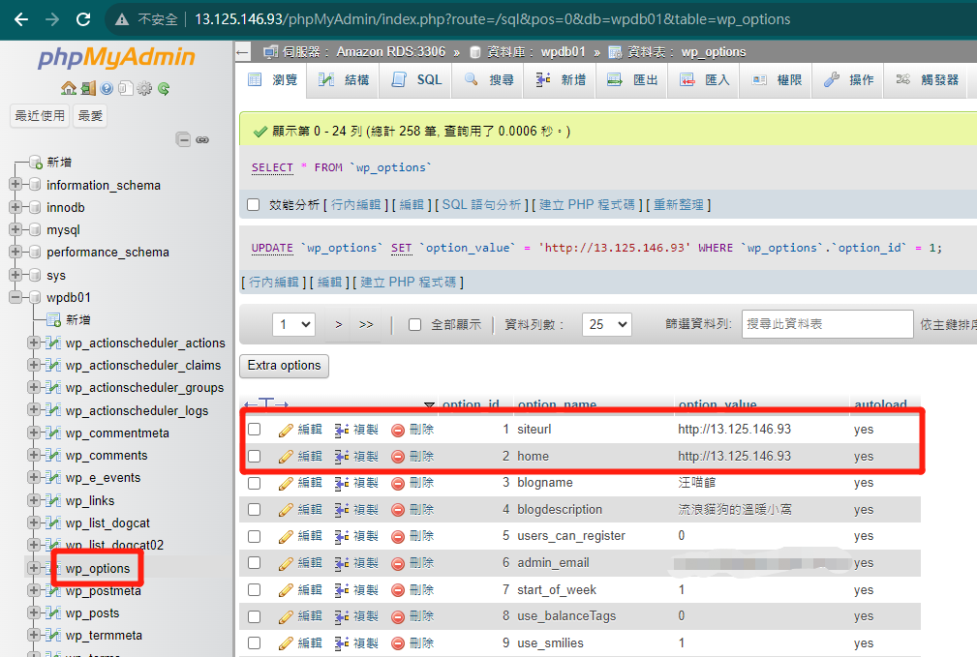
Task: Go to next page with > button
Action: click(x=339, y=324)
